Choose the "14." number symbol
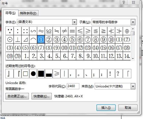The height and width of the screenshot is (119, 143). pyautogui.click(x=127, y=56)
